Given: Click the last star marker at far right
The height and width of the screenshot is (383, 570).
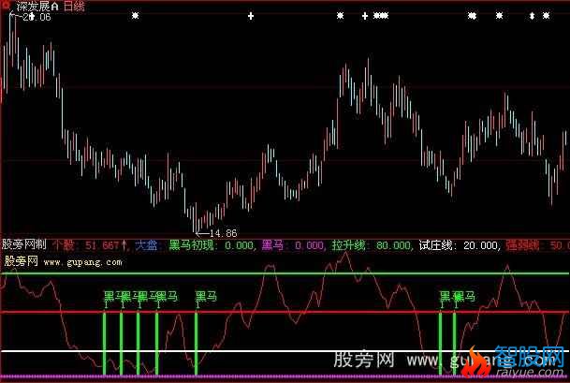Looking at the screenshot, I should (x=546, y=16).
